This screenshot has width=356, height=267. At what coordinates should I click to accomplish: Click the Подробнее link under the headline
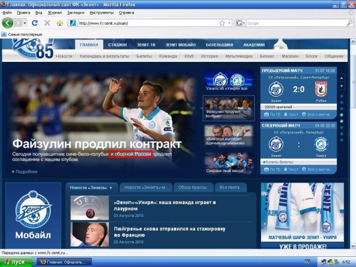(25, 172)
